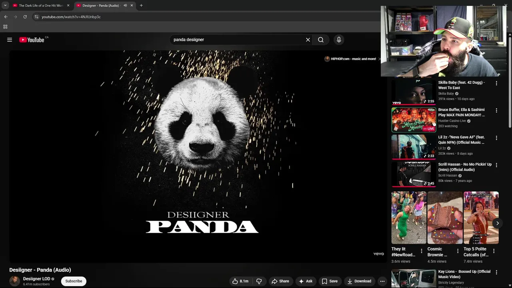Click the HIPHOP.com info card
Viewport: 512px width, 288px height.
pyautogui.click(x=350, y=59)
